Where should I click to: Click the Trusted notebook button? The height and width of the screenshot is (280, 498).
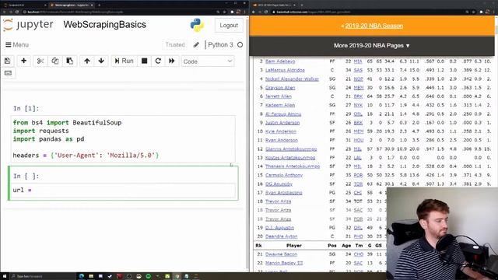(x=174, y=45)
